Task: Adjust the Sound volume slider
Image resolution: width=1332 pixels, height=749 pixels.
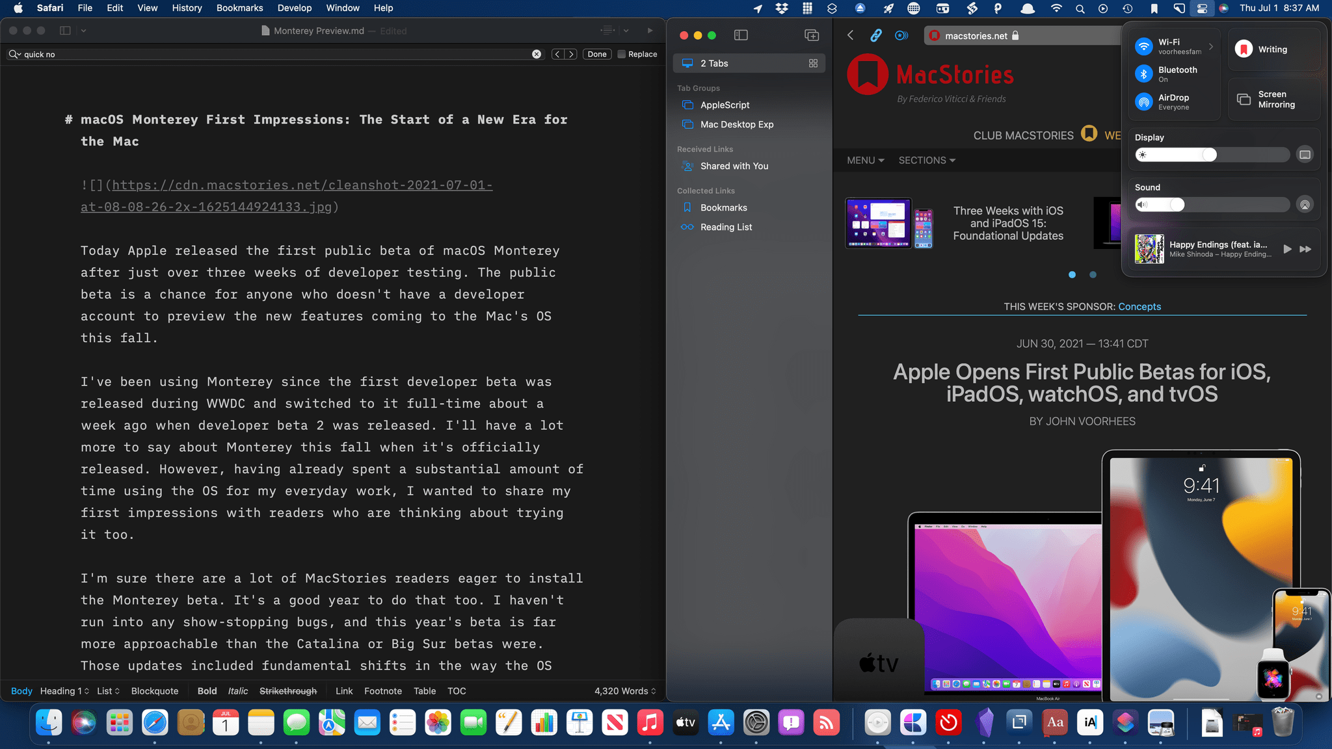Action: point(1212,205)
